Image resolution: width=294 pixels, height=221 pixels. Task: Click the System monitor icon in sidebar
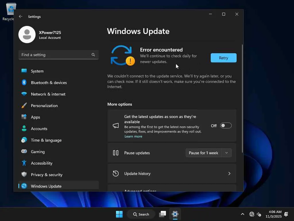click(24, 71)
